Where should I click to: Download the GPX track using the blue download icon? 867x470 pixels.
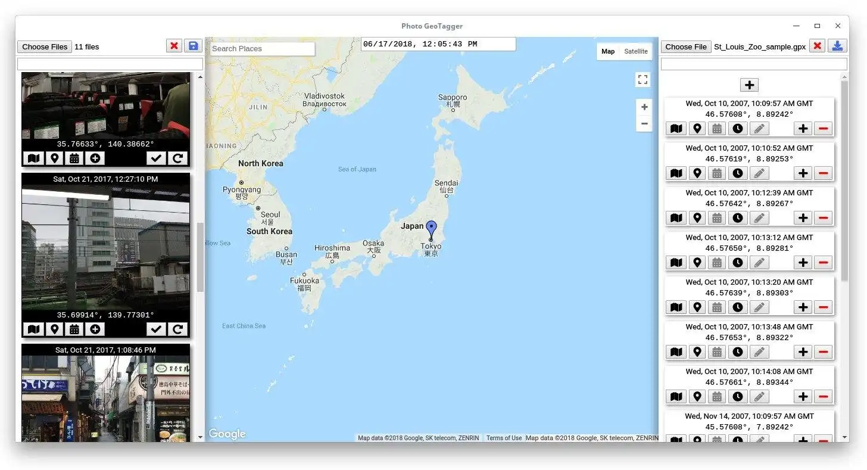(x=837, y=46)
